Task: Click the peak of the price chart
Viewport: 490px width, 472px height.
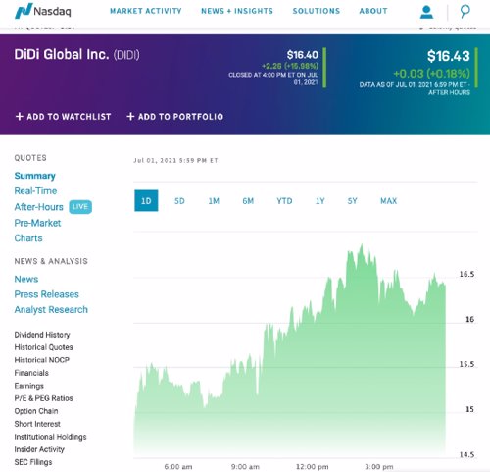Action: pos(362,245)
